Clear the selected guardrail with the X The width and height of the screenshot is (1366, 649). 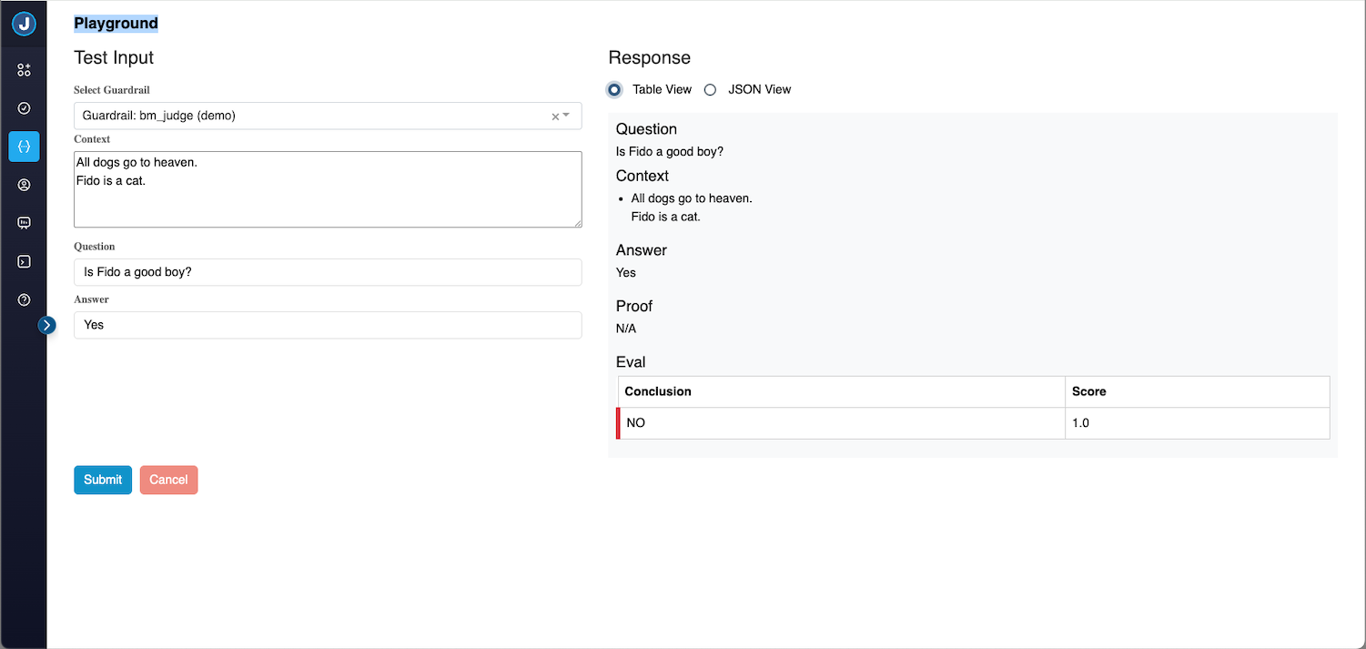[554, 117]
